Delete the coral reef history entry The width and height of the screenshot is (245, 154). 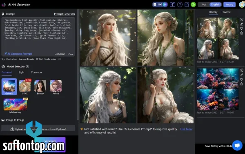click(242, 84)
